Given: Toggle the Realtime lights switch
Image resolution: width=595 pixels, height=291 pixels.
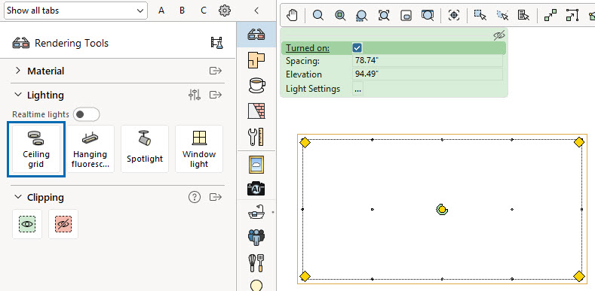Looking at the screenshot, I should (86, 114).
